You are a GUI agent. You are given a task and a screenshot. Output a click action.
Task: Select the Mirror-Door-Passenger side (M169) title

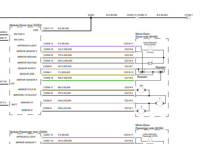point(149,127)
